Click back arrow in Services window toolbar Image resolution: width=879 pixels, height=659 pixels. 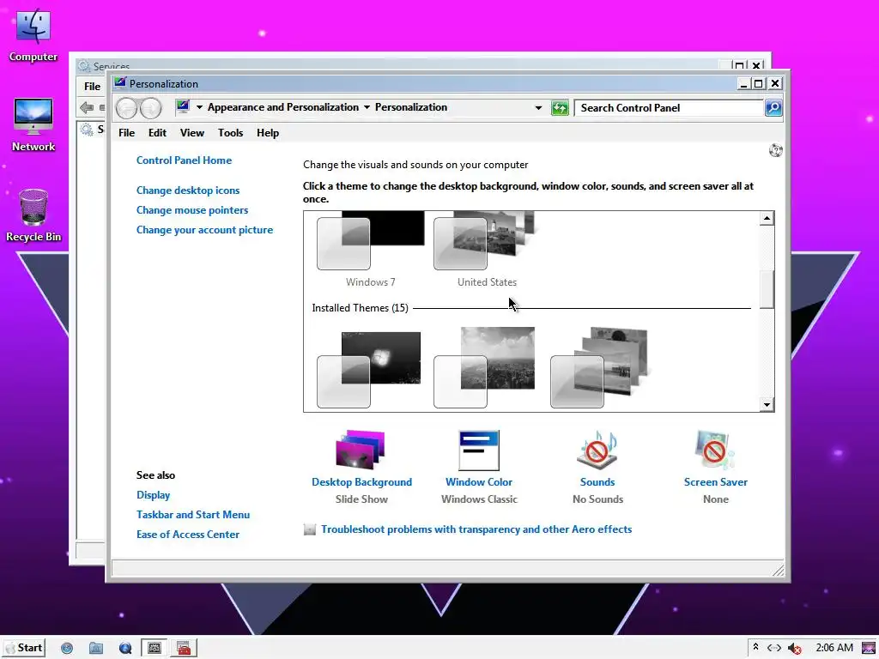(87, 107)
